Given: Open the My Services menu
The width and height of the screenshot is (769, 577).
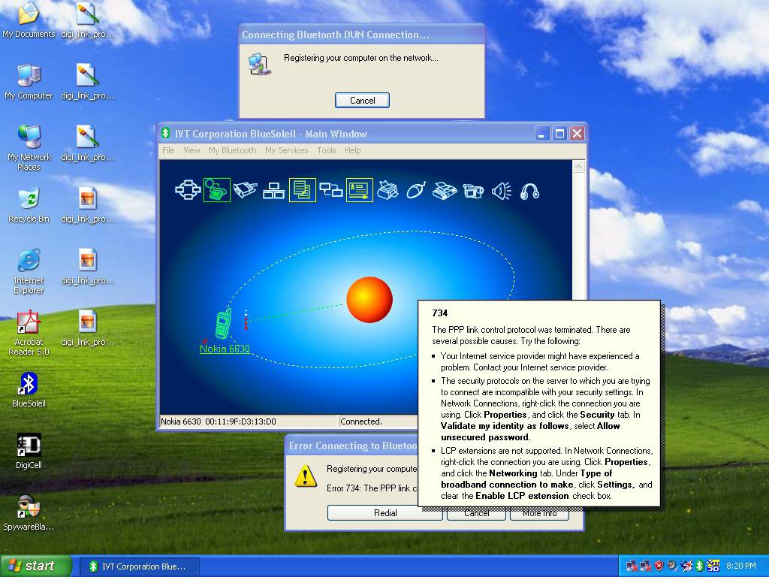Looking at the screenshot, I should (x=286, y=150).
